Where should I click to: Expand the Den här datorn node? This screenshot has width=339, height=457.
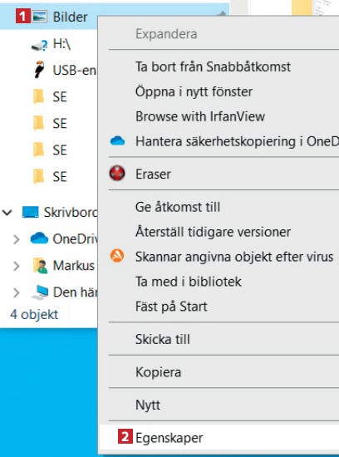click(x=17, y=292)
